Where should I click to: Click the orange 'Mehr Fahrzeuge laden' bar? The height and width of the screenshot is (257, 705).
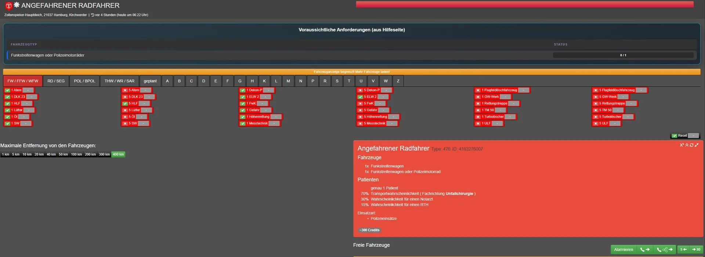coord(351,72)
